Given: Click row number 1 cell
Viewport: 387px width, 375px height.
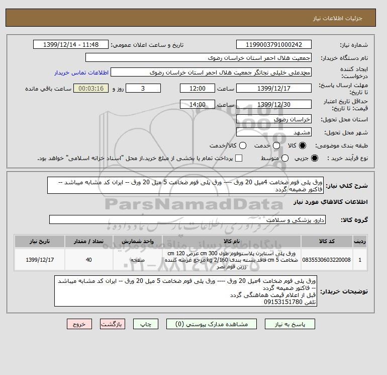Looking at the screenshot, I should [360, 260].
